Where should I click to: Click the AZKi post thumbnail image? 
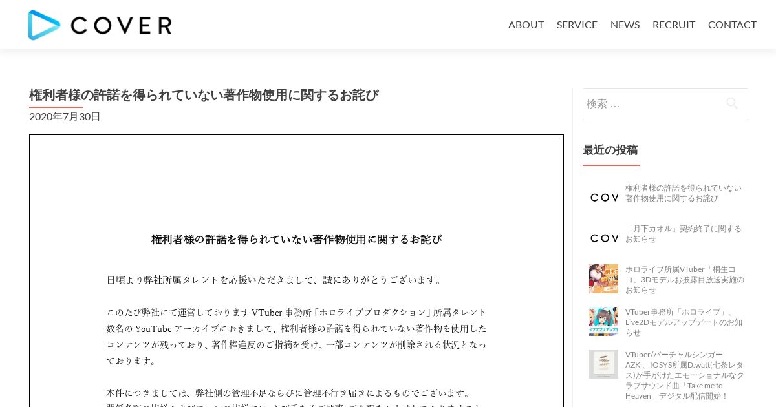coord(603,364)
